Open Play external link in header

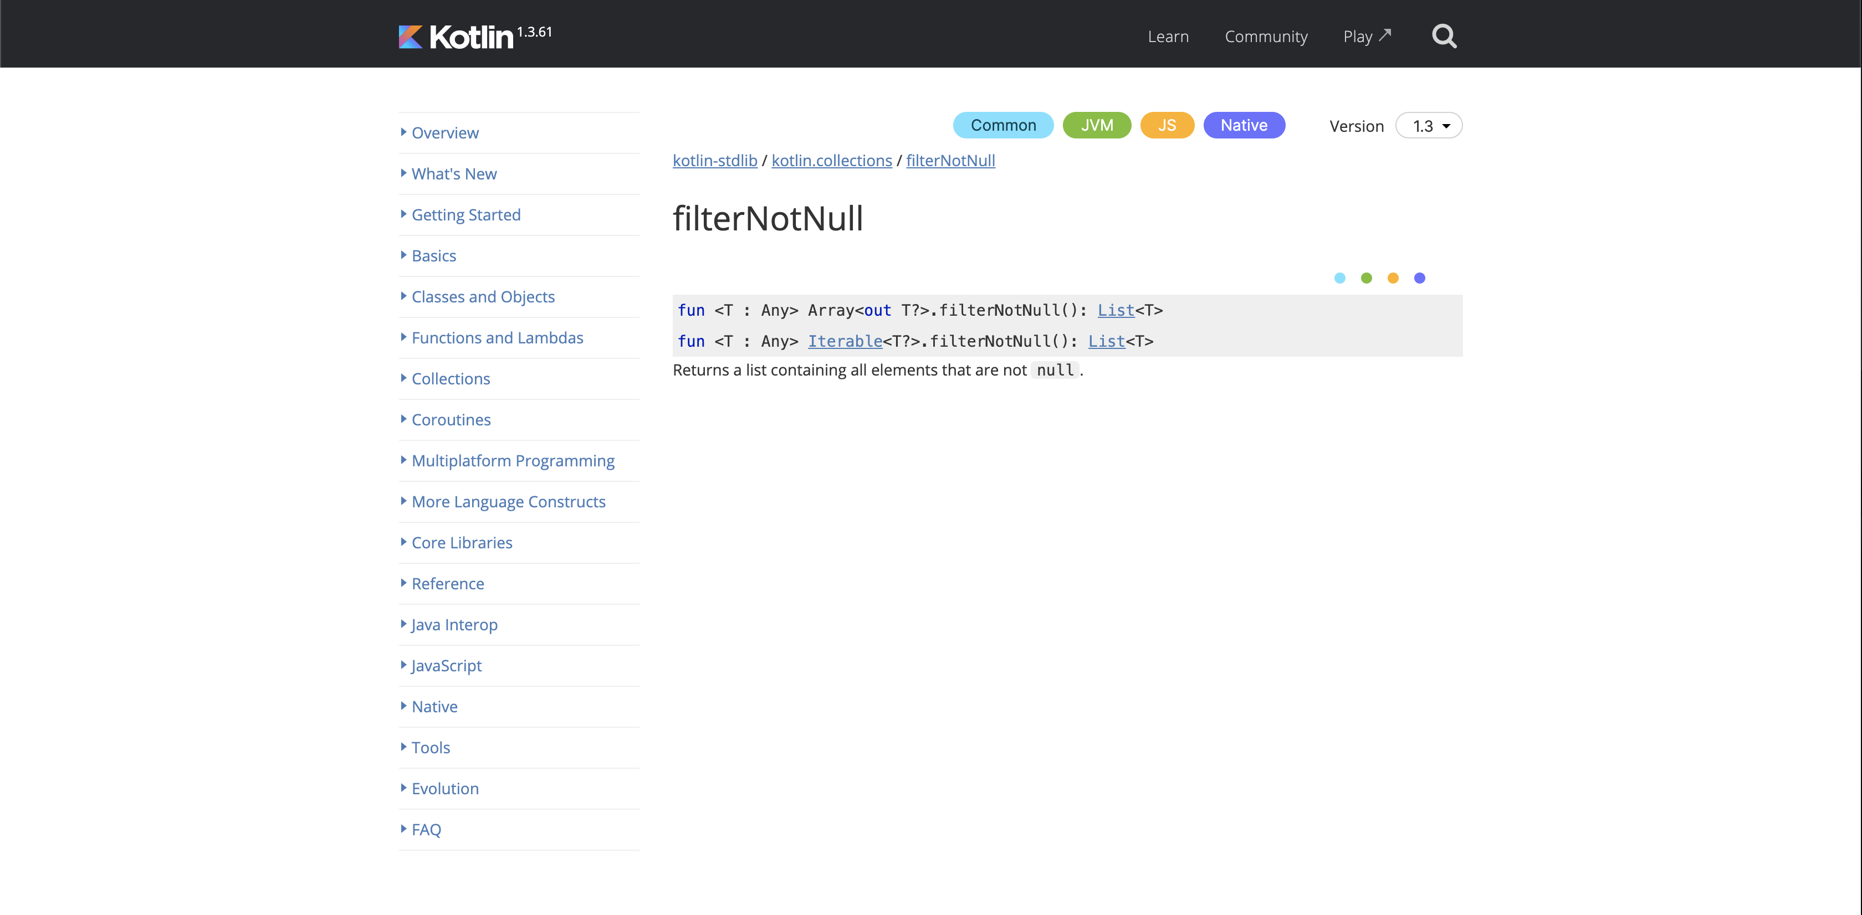tap(1366, 36)
